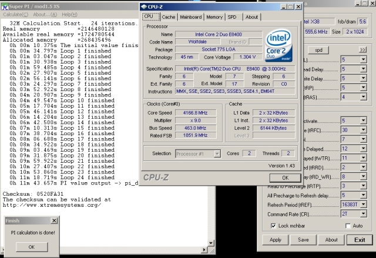
Task: Open the Command Rate (CR) dropdown
Action: [x=364, y=214]
